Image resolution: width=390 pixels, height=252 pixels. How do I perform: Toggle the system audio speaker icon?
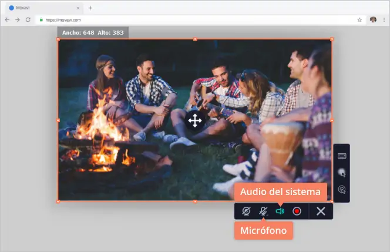280,211
